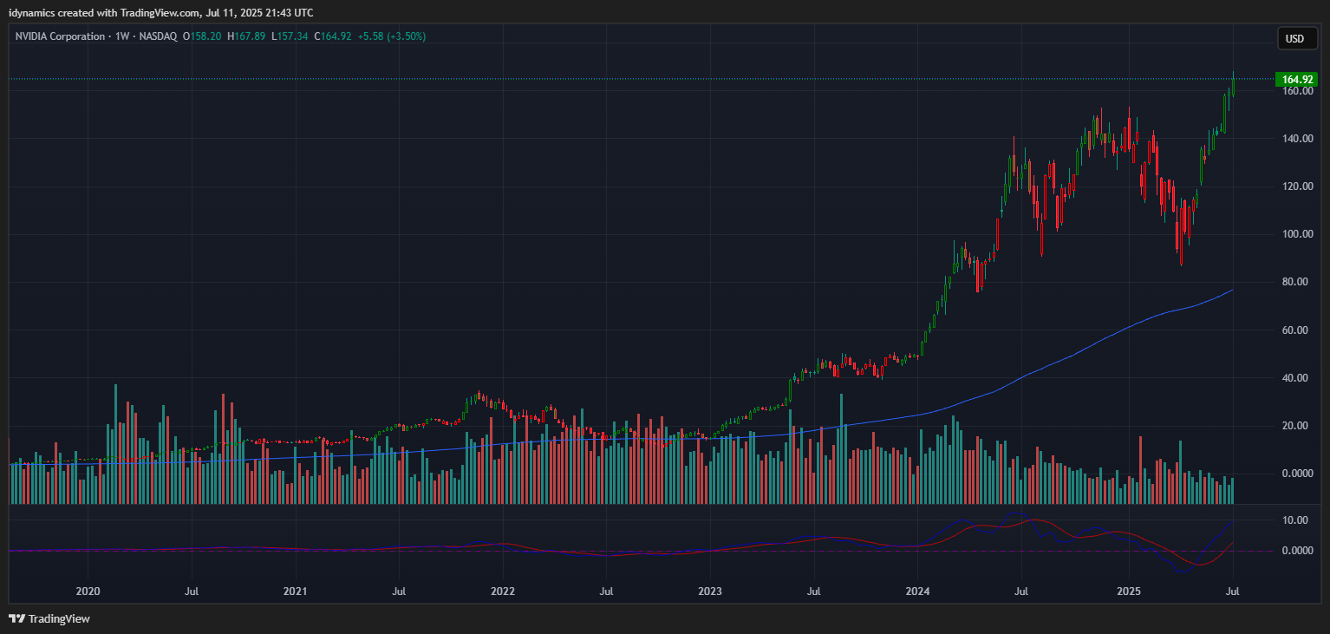Click the 2024 year label on time axis
This screenshot has height=634, width=1330.
pyautogui.click(x=917, y=592)
